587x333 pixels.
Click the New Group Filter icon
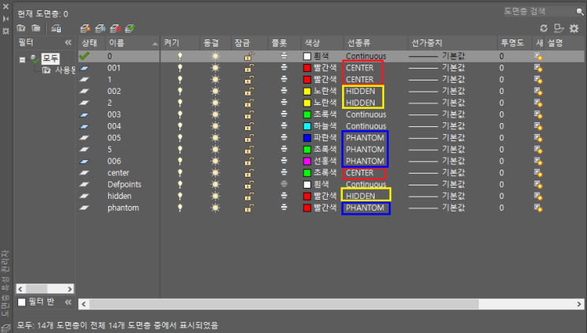click(36, 28)
